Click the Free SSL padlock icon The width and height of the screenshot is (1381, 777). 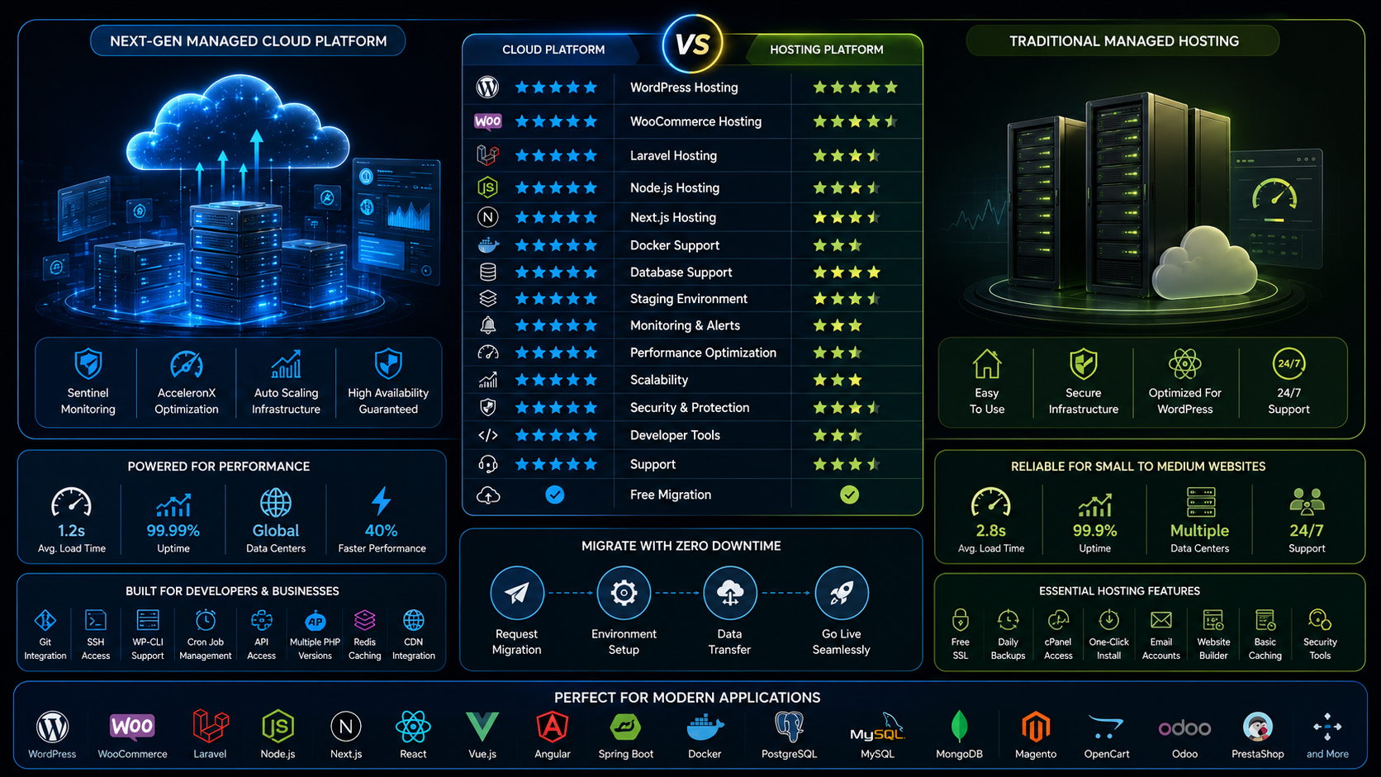961,619
